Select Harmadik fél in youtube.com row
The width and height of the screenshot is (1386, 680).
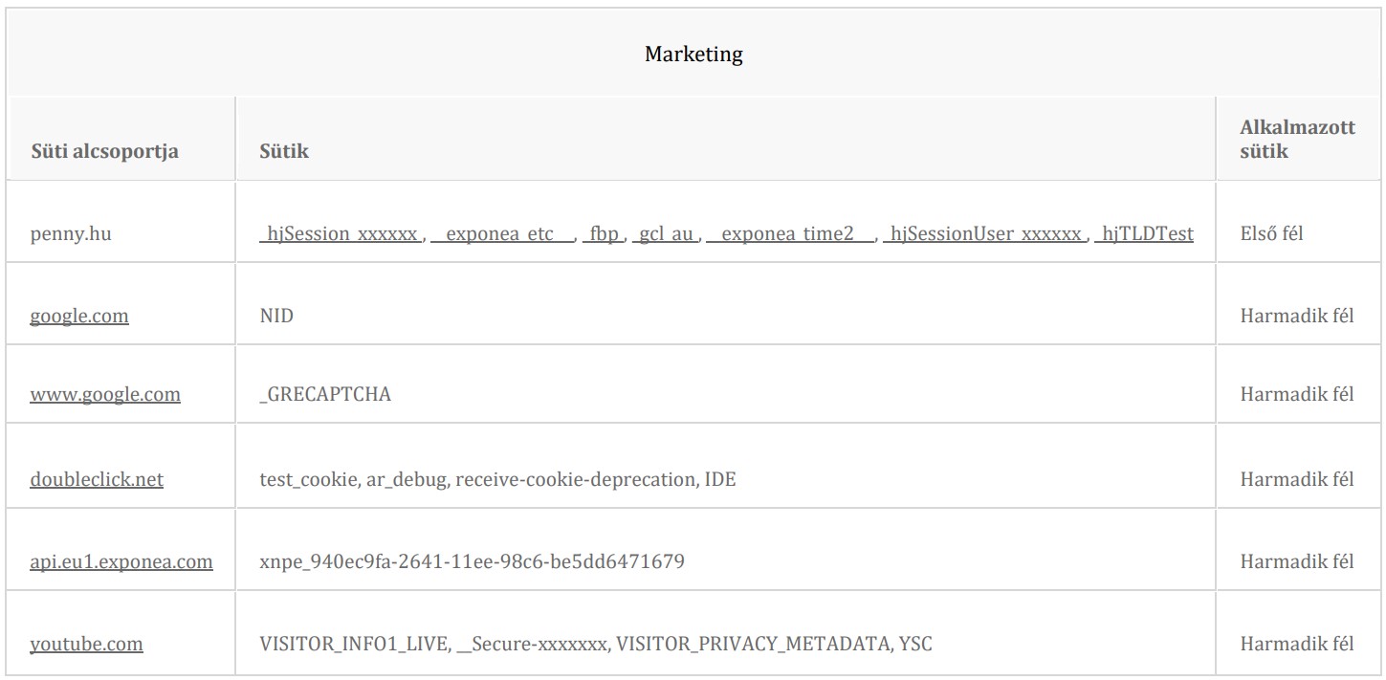pos(1297,644)
